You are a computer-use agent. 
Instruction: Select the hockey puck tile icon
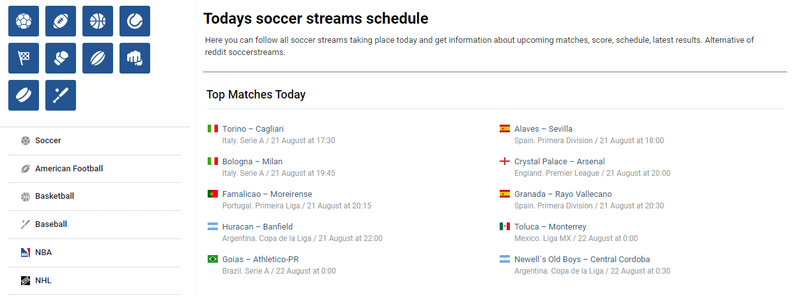24,95
